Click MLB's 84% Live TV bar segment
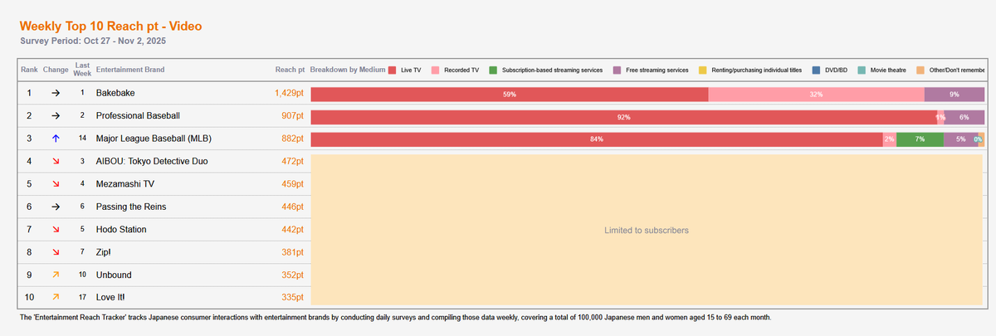The width and height of the screenshot is (996, 336). coord(597,139)
